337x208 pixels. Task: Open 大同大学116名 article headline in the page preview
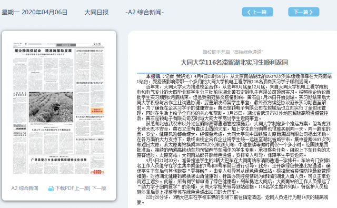51,130
